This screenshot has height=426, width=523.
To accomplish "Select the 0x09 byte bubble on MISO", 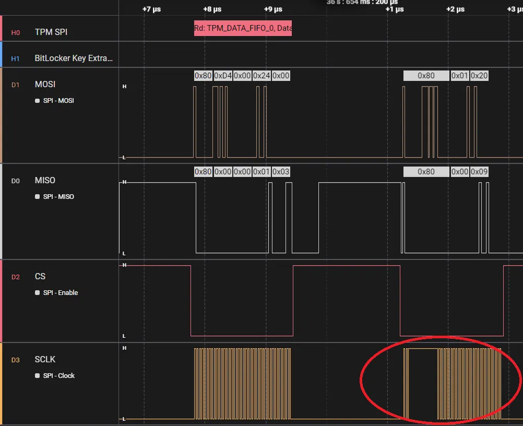I will (479, 172).
